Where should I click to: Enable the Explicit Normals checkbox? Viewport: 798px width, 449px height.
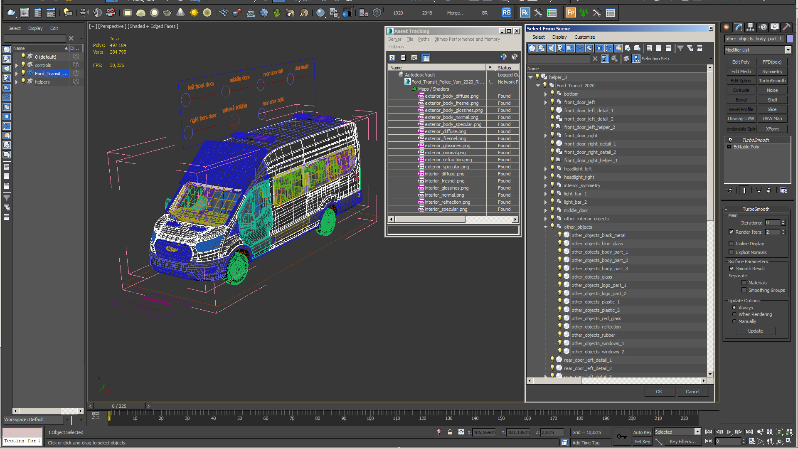point(731,252)
